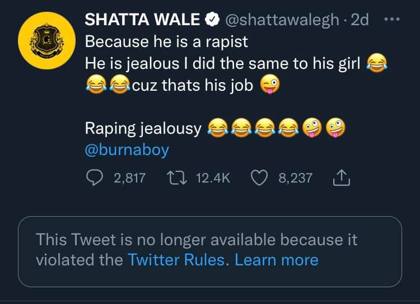The image size is (420, 304).
Task: Click the 2,817 replies count
Action: (129, 178)
